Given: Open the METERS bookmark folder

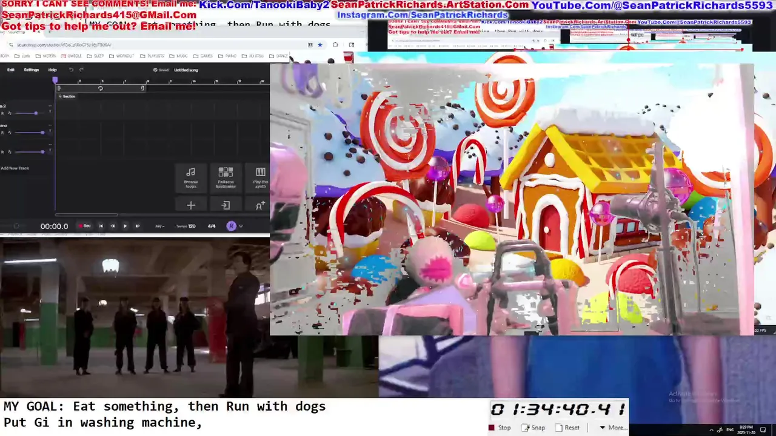Looking at the screenshot, I should click(47, 56).
